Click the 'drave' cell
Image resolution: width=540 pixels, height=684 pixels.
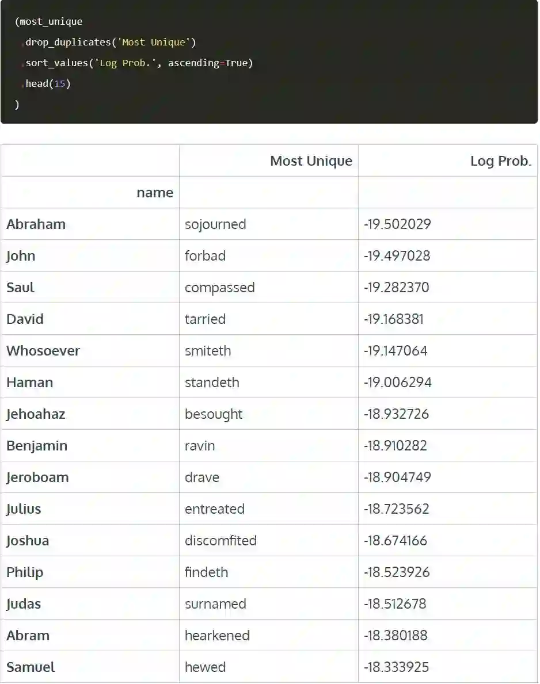tap(202, 477)
